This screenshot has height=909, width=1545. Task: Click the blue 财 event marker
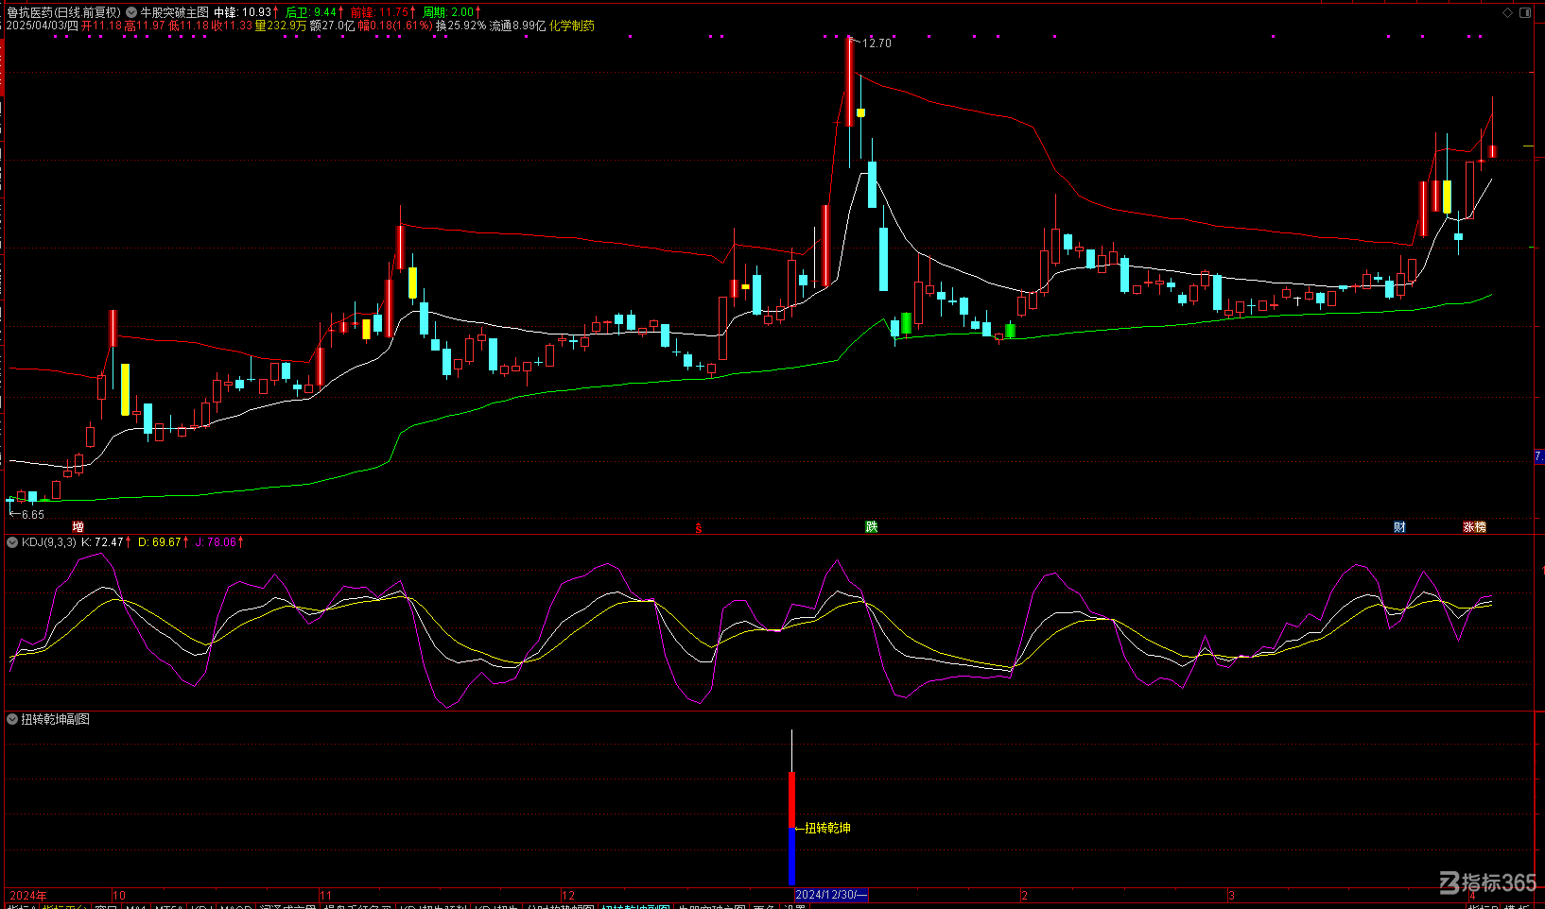[x=1399, y=527]
